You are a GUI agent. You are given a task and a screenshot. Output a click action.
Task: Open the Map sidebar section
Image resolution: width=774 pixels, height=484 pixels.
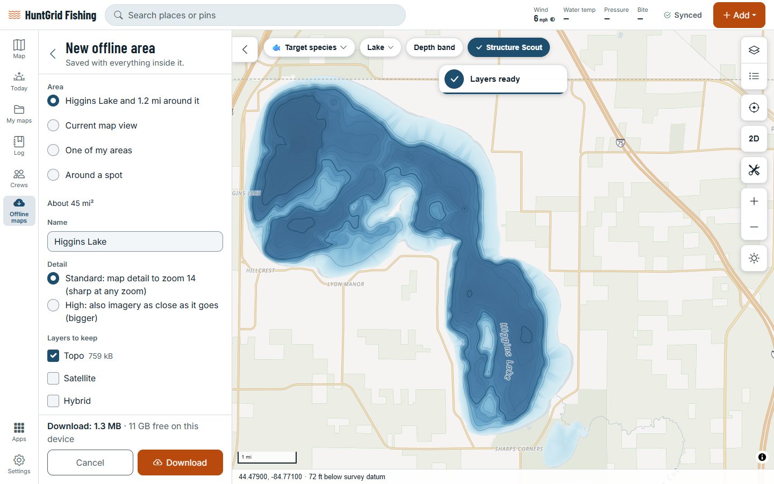[x=19, y=49]
